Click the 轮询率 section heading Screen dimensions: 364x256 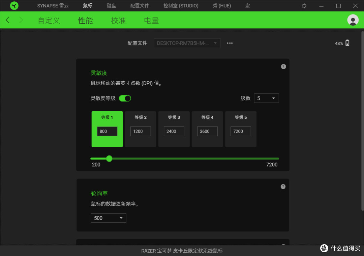point(99,194)
